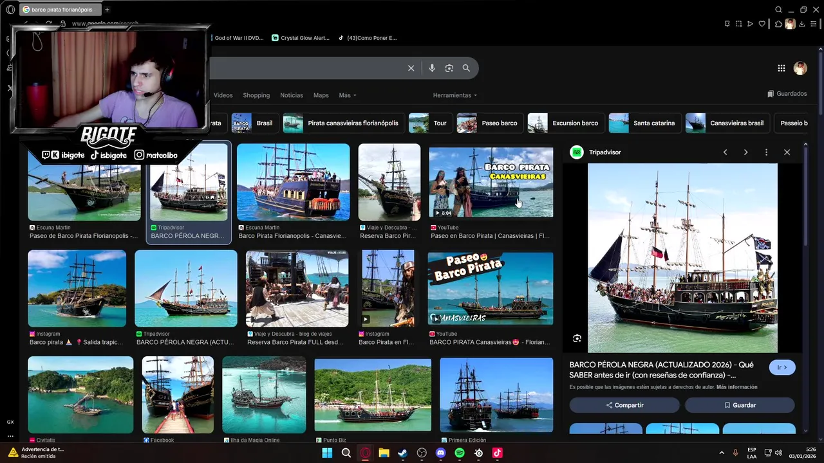Search inside image with the Lens icon on preview
Viewport: 824px width, 463px height.
(577, 338)
